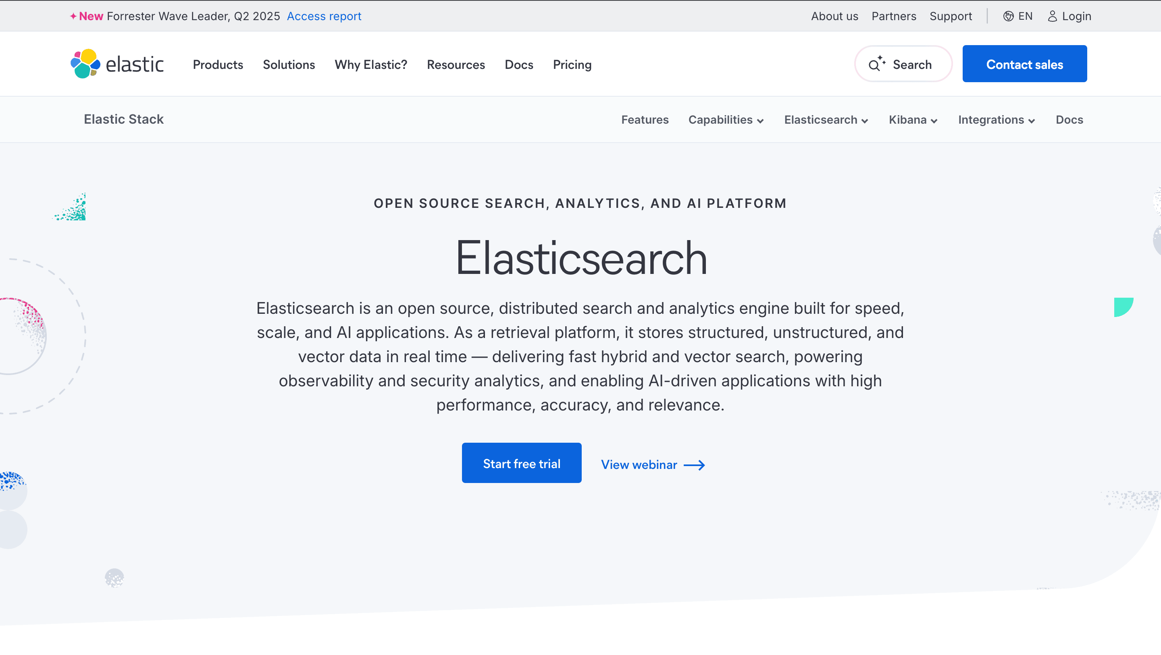Open the Partners link
Image resolution: width=1161 pixels, height=655 pixels.
point(894,16)
